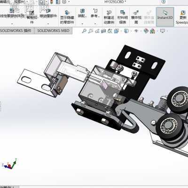Click the Apply Scene icon
This screenshot has width=188, height=188.
click(x=152, y=31)
